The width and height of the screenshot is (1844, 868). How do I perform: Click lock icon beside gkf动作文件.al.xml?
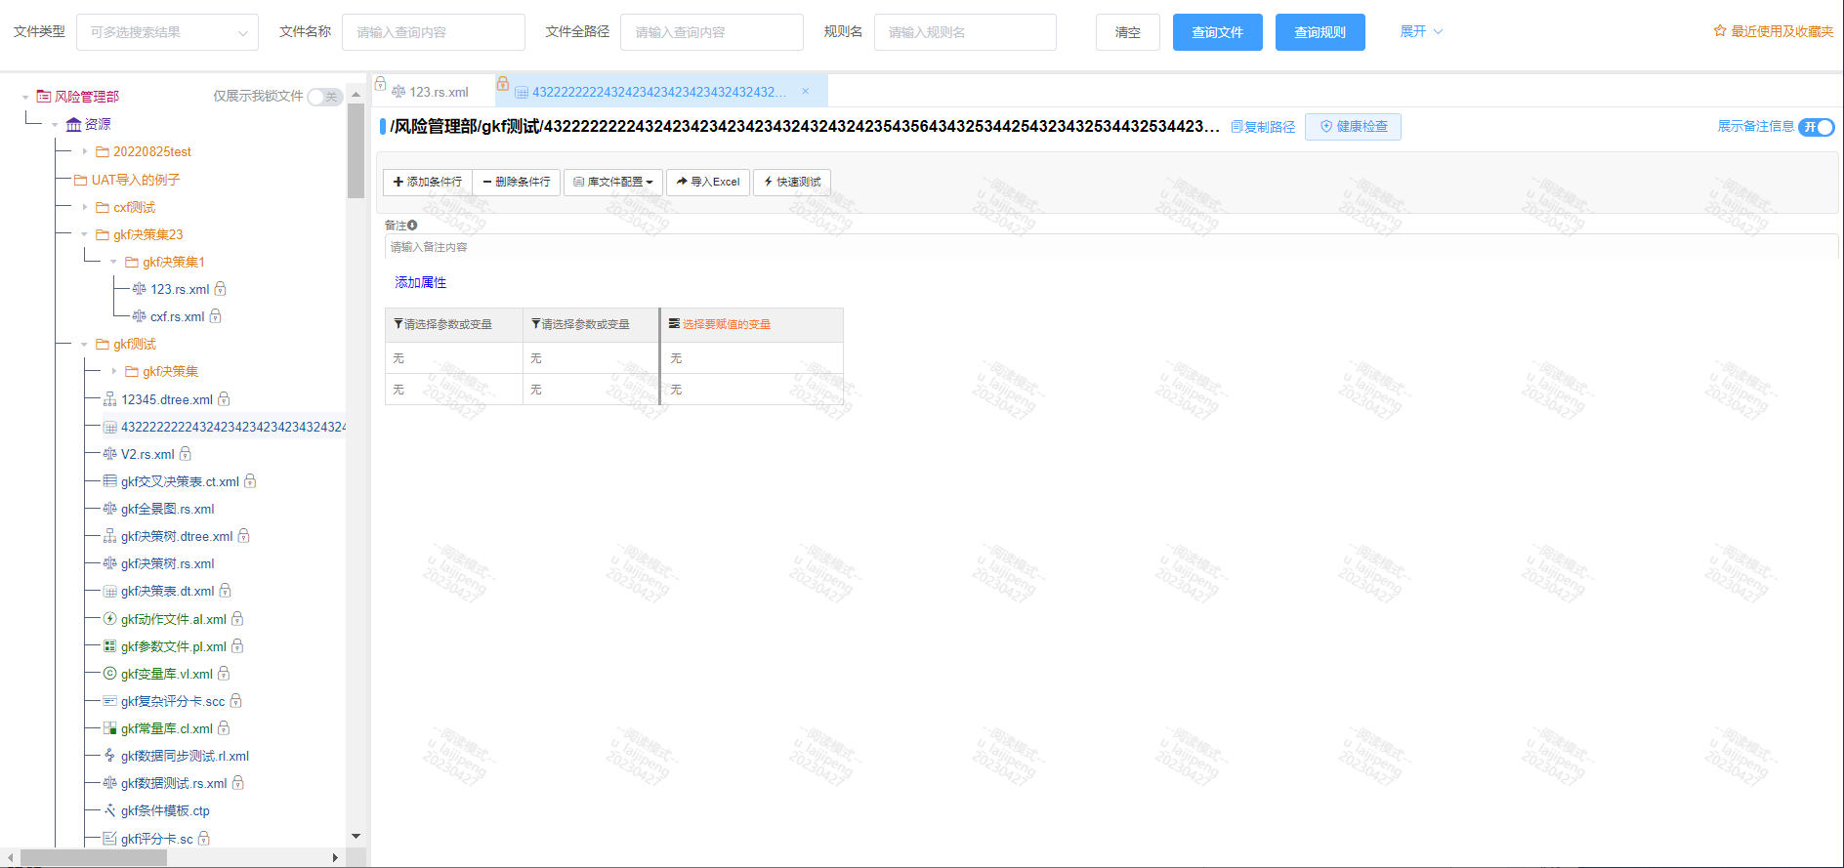click(237, 619)
